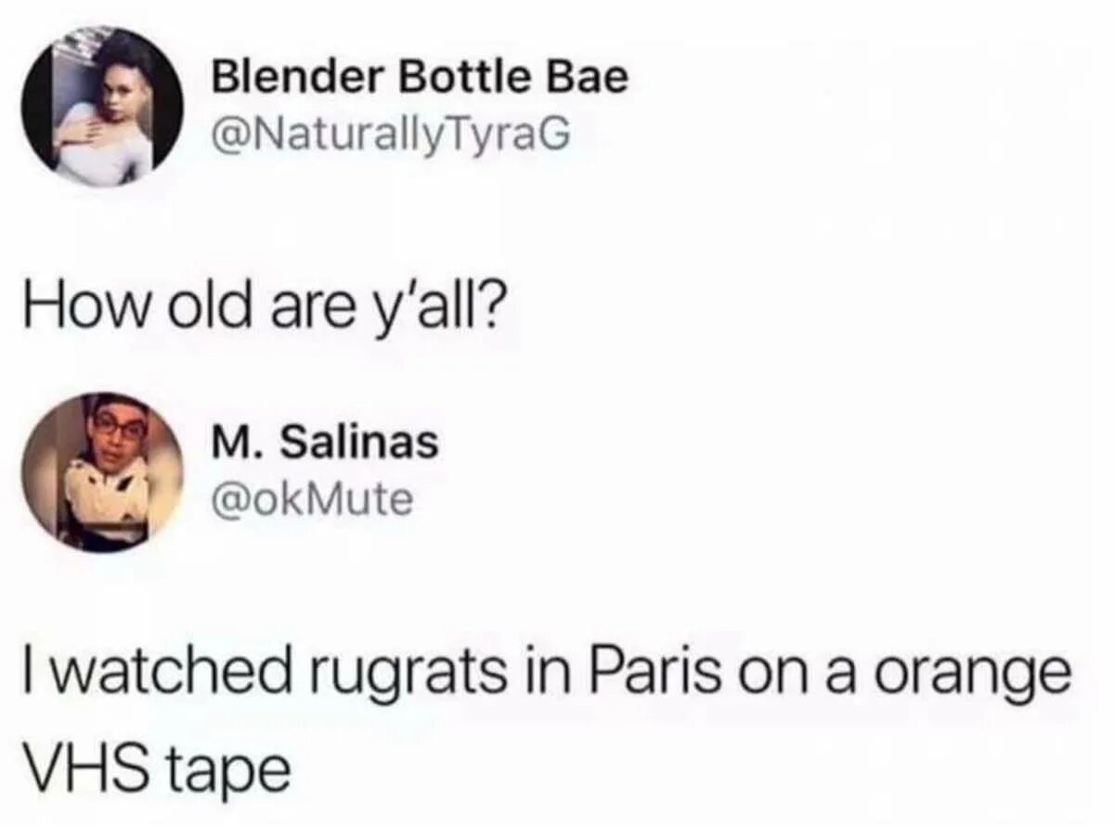Open M. Salinas's profile avatar
The height and width of the screenshot is (825, 1114).
point(103,472)
